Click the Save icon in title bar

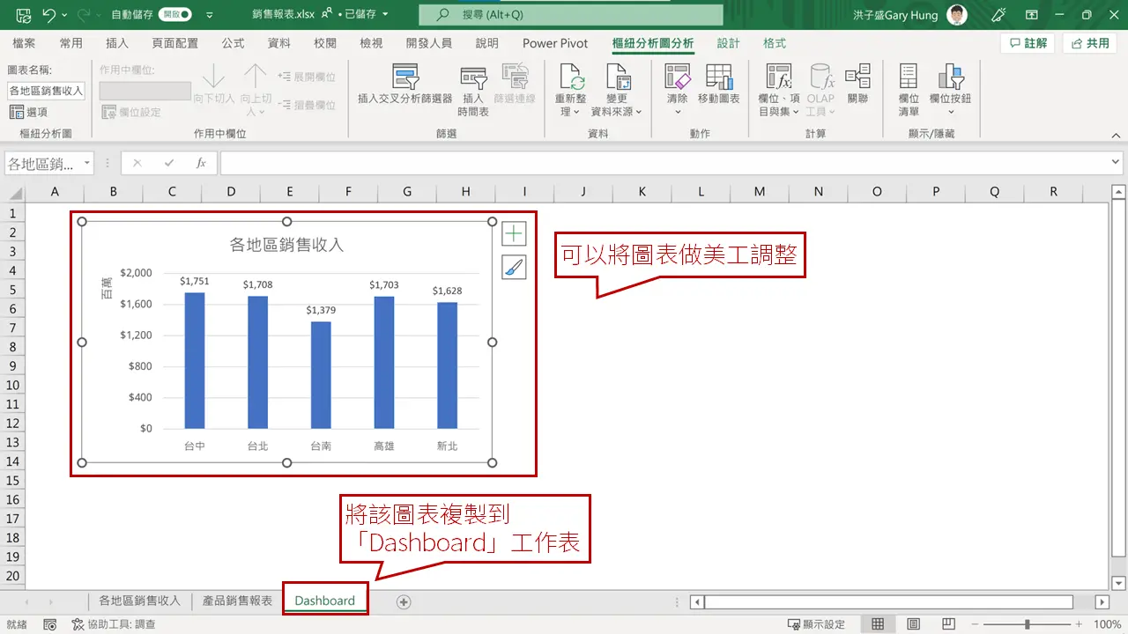(23, 15)
